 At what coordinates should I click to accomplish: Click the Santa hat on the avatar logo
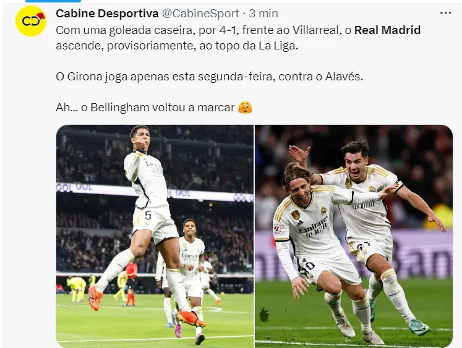(41, 16)
